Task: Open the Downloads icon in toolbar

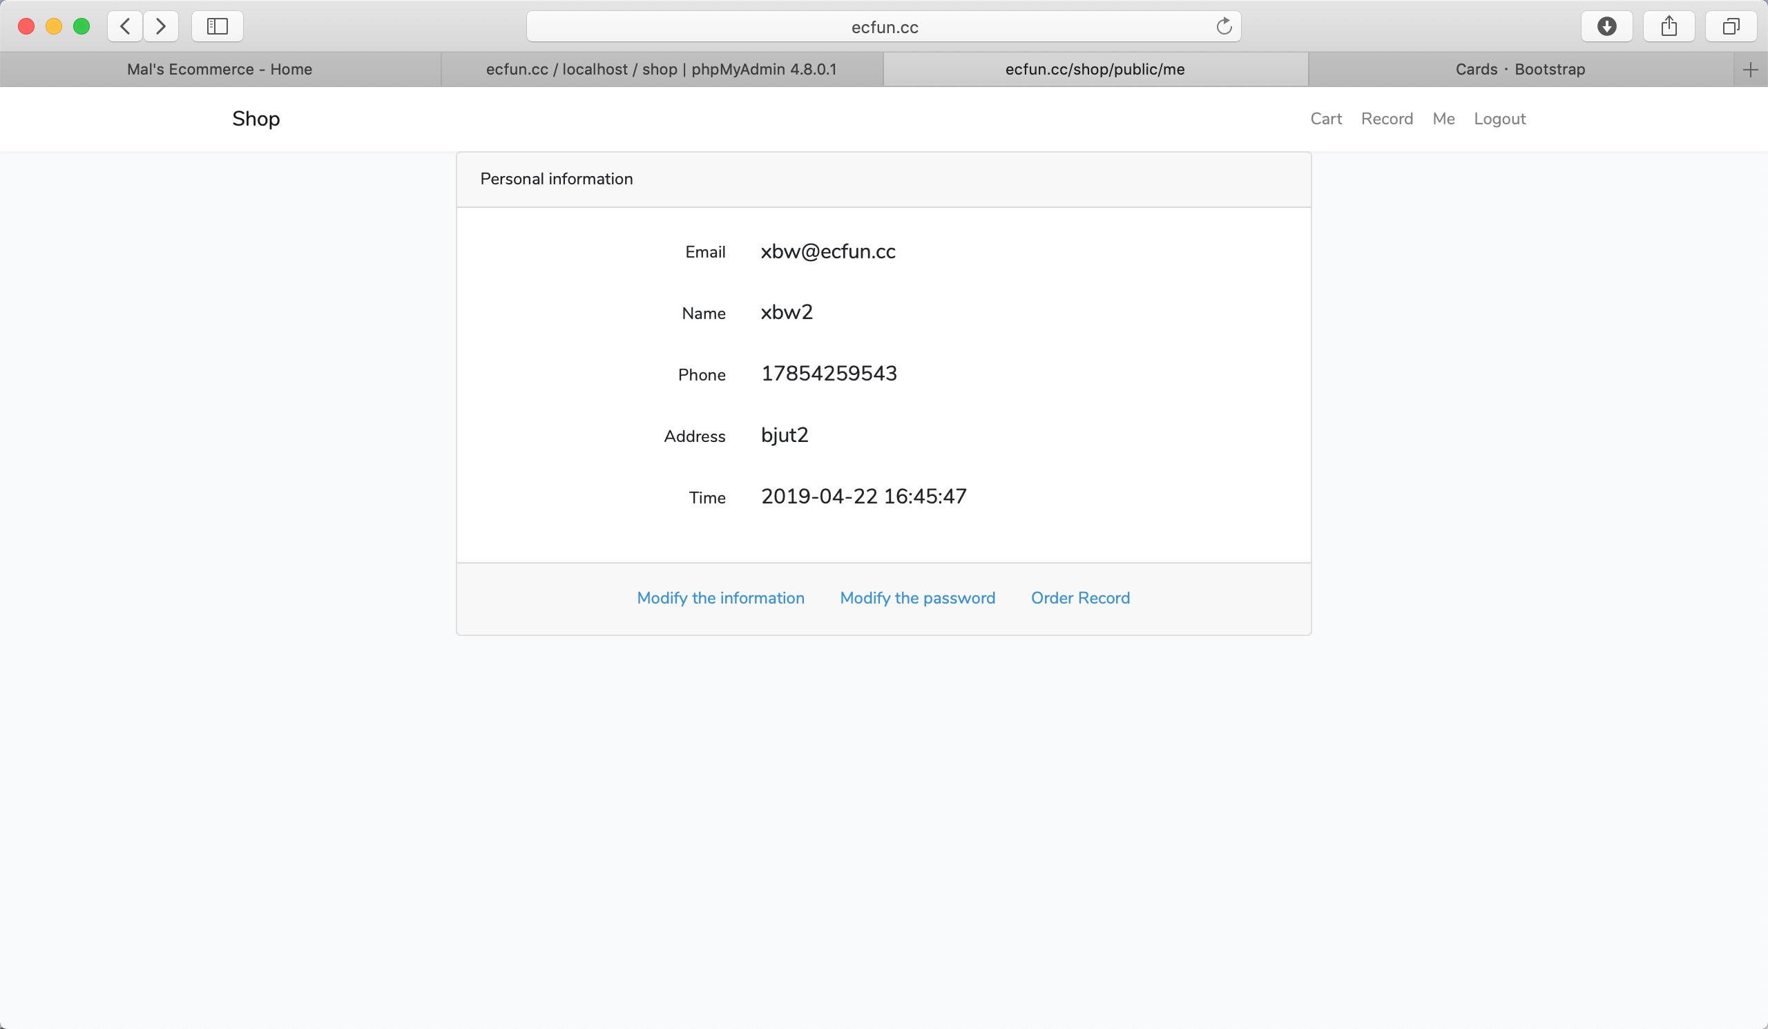Action: (1606, 27)
